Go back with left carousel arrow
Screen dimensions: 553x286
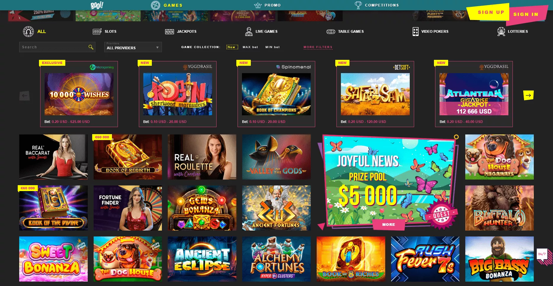[25, 96]
